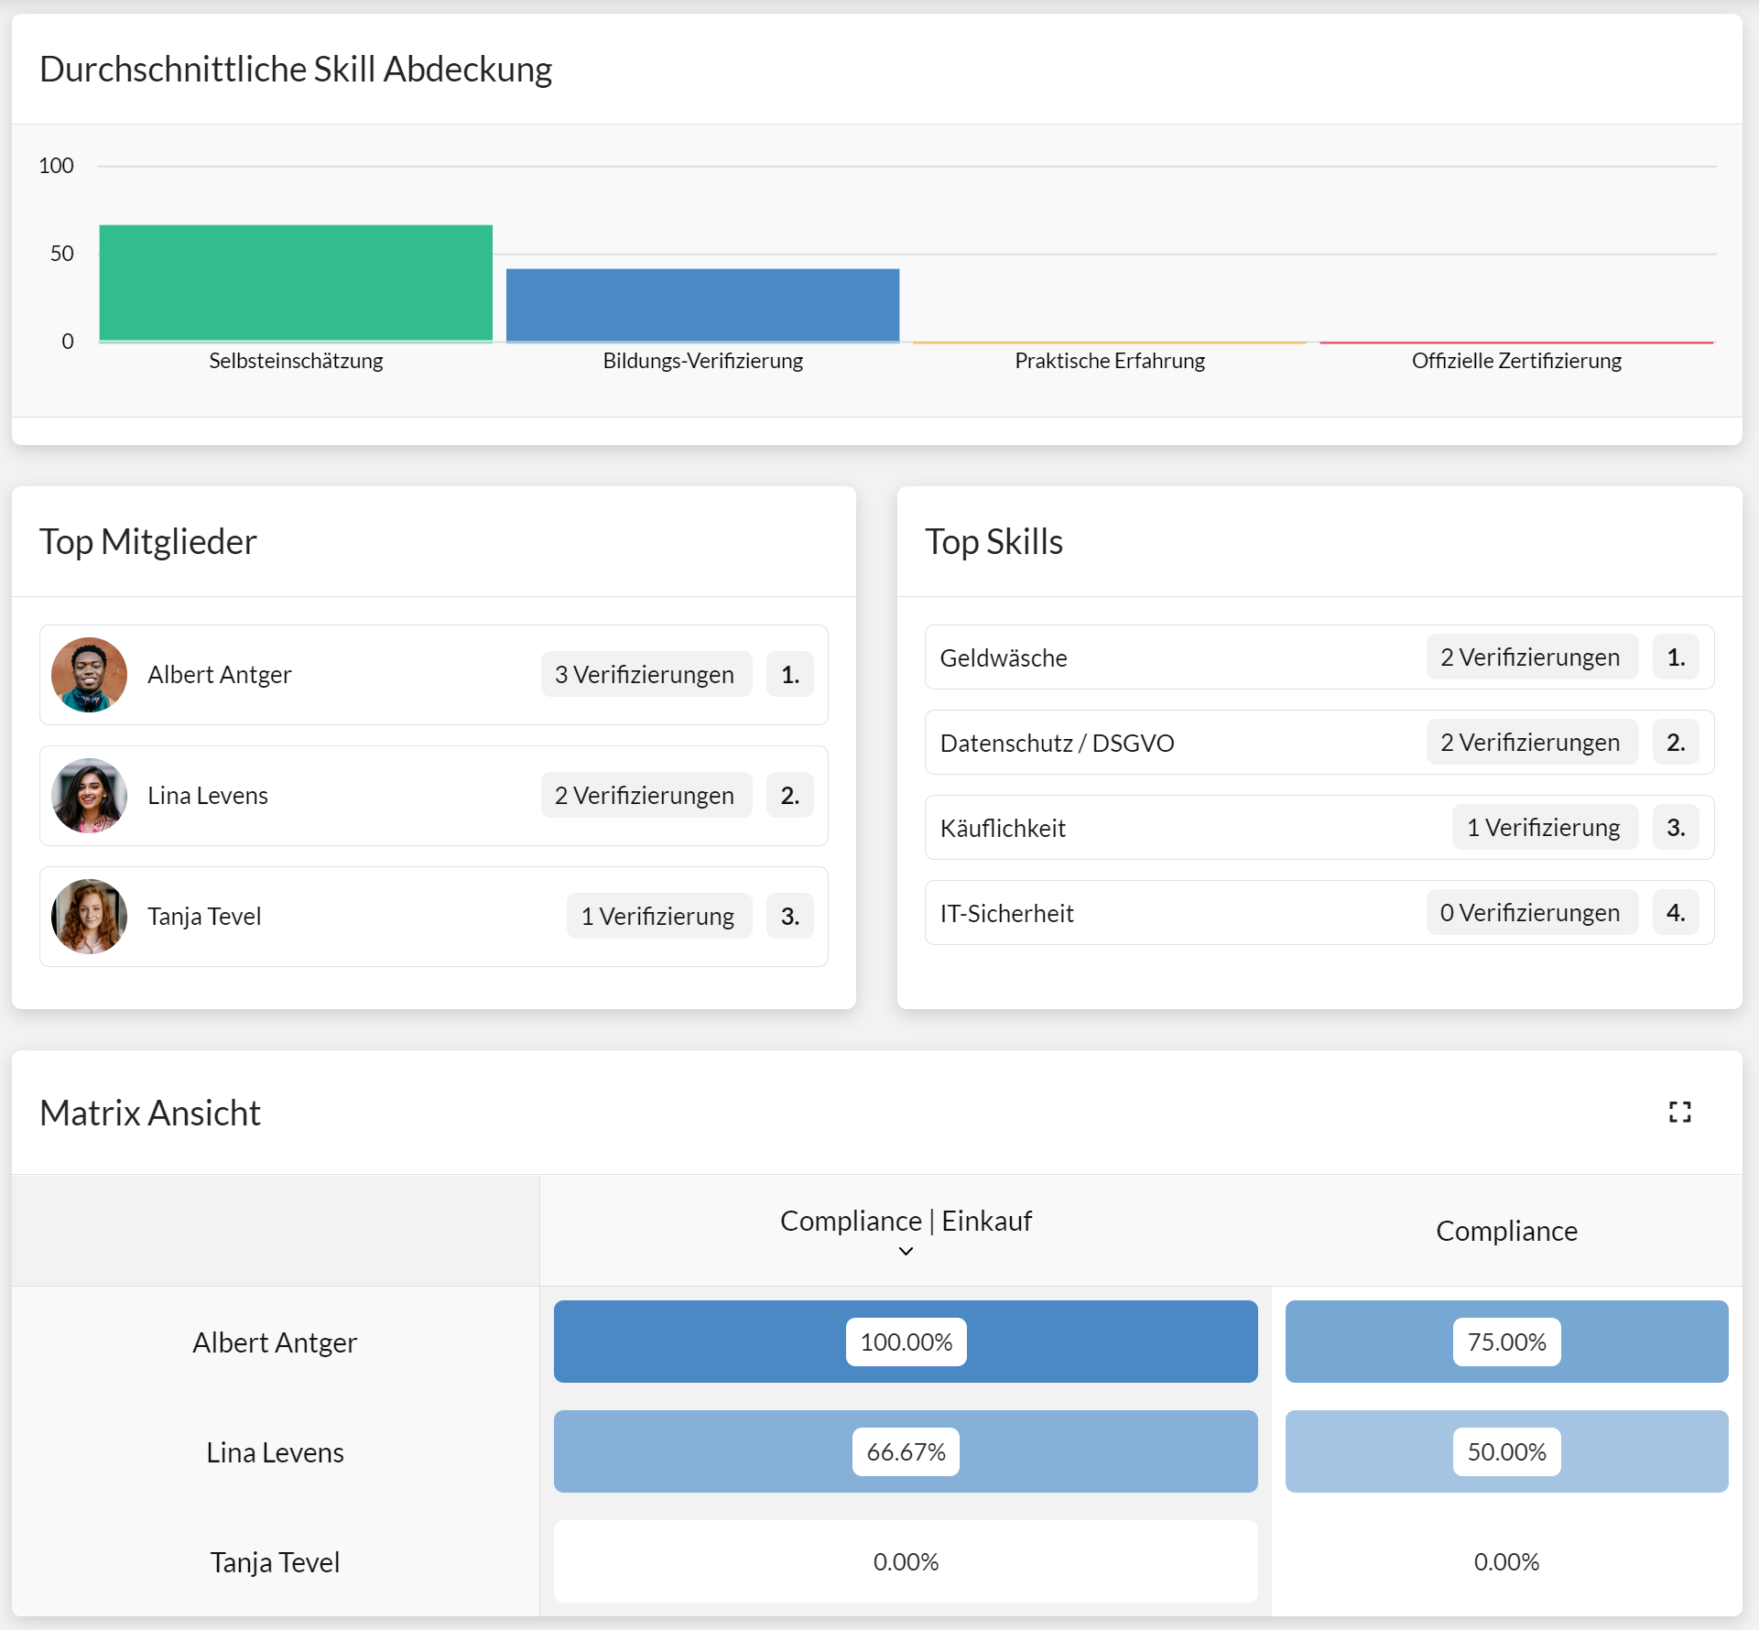The image size is (1759, 1630).
Task: Click the Matrix Ansicht heading
Action: click(150, 1114)
